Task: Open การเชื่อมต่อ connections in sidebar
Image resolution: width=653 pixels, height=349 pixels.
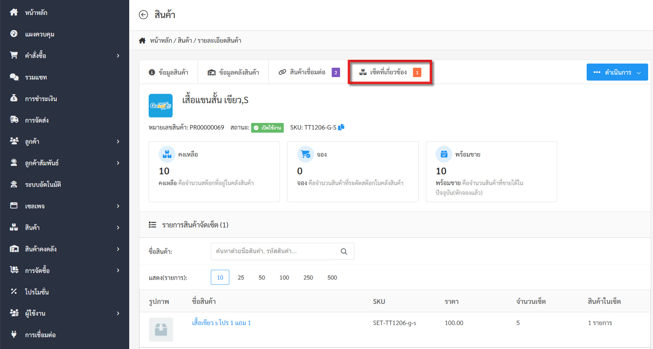Action: click(x=40, y=335)
